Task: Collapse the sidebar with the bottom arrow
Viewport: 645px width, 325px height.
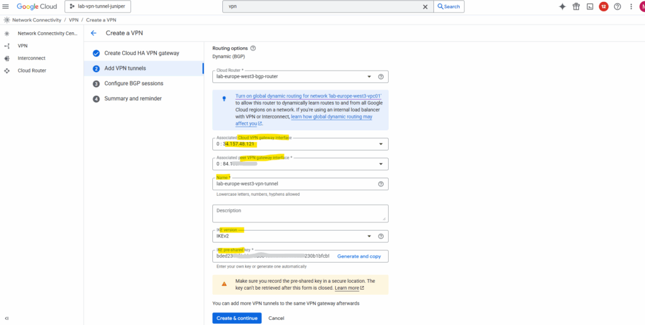Action: coord(6,319)
